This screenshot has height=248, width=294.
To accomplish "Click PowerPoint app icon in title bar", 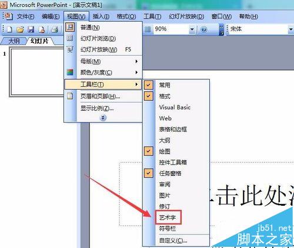I will point(4,5).
